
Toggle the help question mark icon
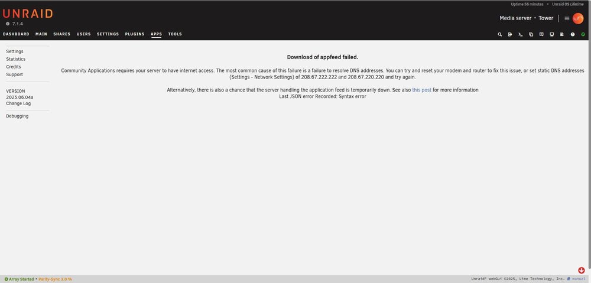tap(573, 34)
